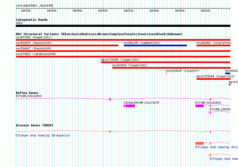Screen dimensions: 238x167
Task: Open EYS|NM_001142801 gene label
Action: (x=208, y=103)
